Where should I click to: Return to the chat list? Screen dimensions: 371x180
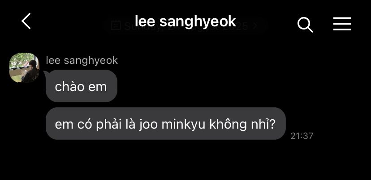26,21
